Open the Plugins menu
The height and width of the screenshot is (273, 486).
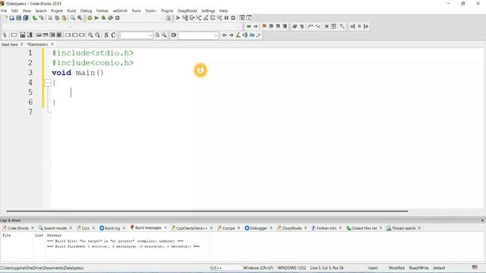tap(167, 11)
